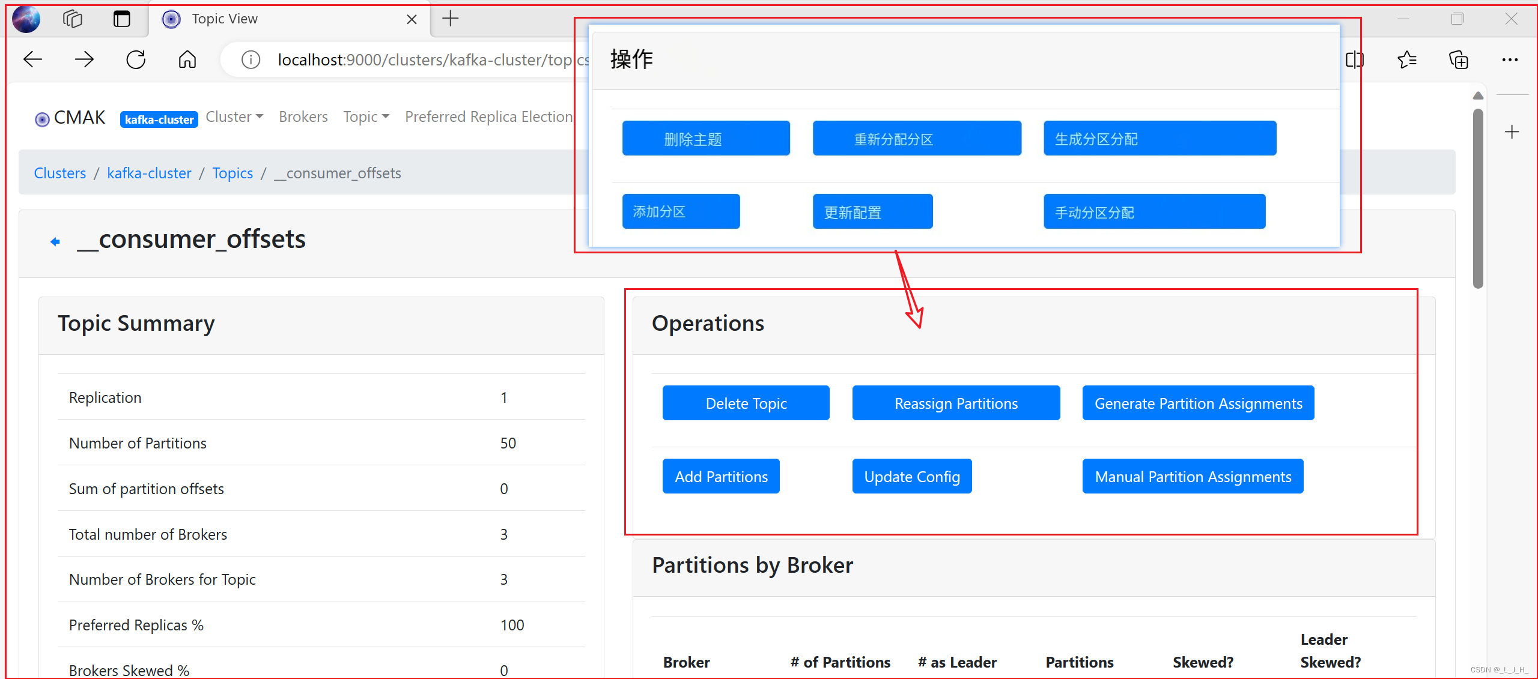The height and width of the screenshot is (679, 1538).
Task: Click the Brokers navigation icon
Action: [x=304, y=116]
